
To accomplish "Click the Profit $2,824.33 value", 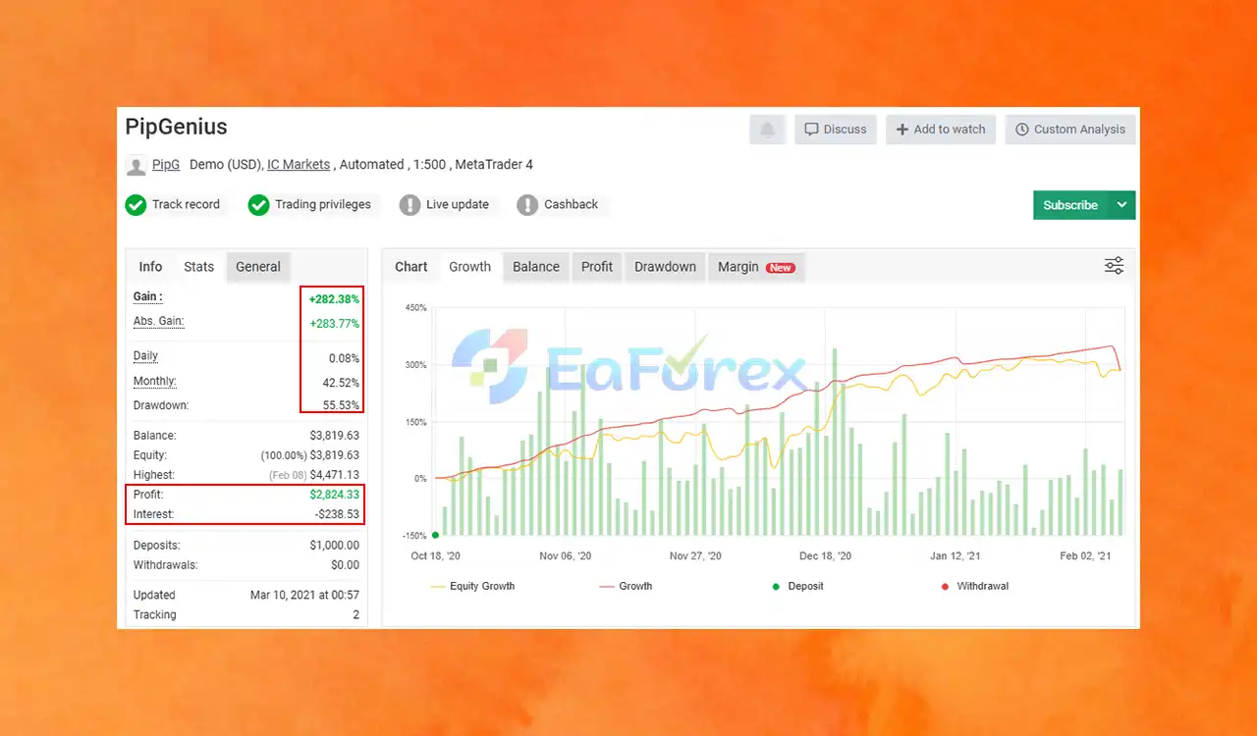I will click(334, 495).
